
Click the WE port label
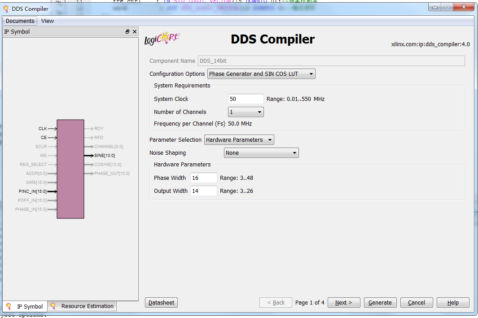43,156
